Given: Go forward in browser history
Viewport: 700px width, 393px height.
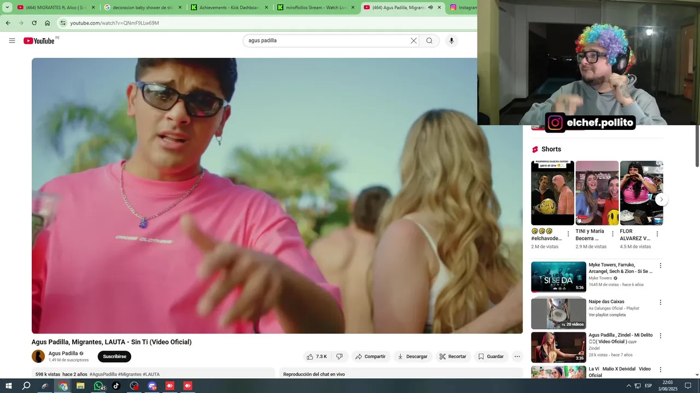Looking at the screenshot, I should [21, 23].
